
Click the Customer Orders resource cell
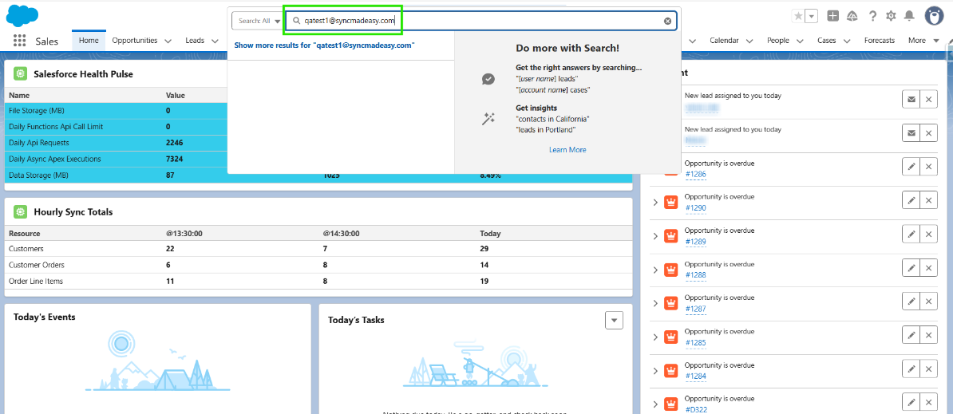pos(37,265)
